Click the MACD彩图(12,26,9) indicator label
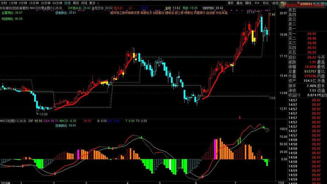Screen dimensions: 327x184 pyautogui.click(x=14, y=120)
